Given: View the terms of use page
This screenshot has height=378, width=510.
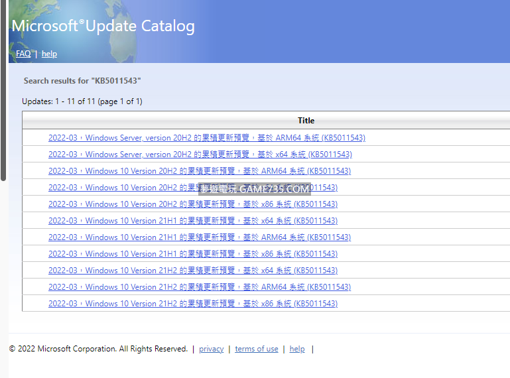Looking at the screenshot, I should point(256,349).
